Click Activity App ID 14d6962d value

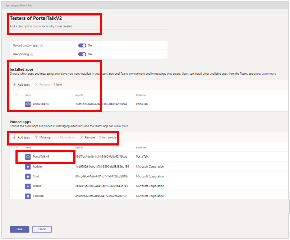(x=102, y=167)
